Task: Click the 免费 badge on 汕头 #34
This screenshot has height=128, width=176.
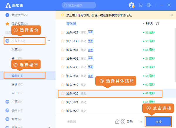Action: coord(90,76)
